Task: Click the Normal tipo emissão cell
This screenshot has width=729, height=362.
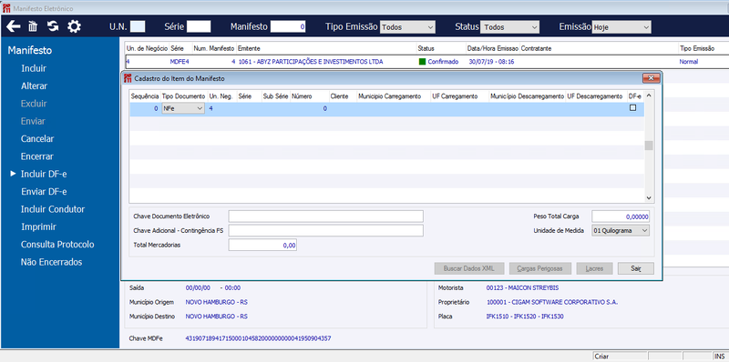Action: (x=689, y=61)
